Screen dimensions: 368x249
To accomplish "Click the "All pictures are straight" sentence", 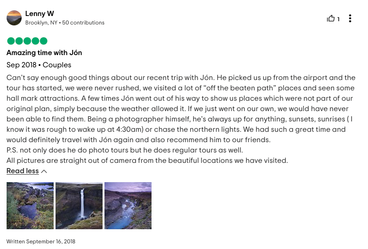I will tap(147, 161).
